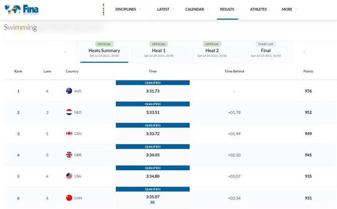Go to next event tabs with right chevron
Viewport: 337px width, 209px height.
pyautogui.click(x=304, y=52)
